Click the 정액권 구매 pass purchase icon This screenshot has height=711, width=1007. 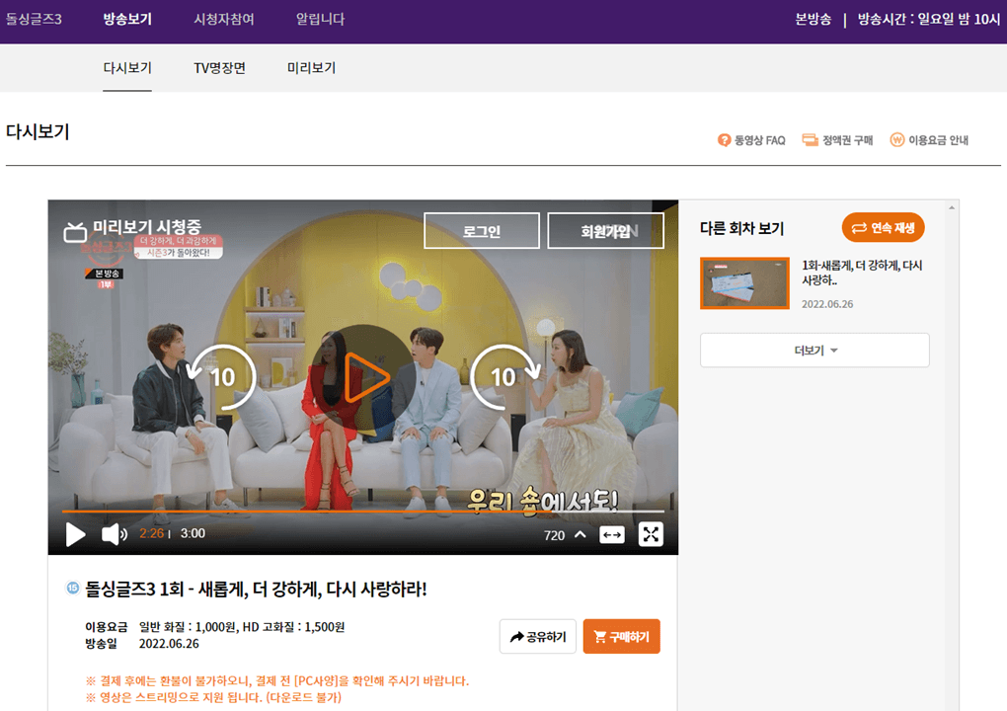pyautogui.click(x=834, y=139)
